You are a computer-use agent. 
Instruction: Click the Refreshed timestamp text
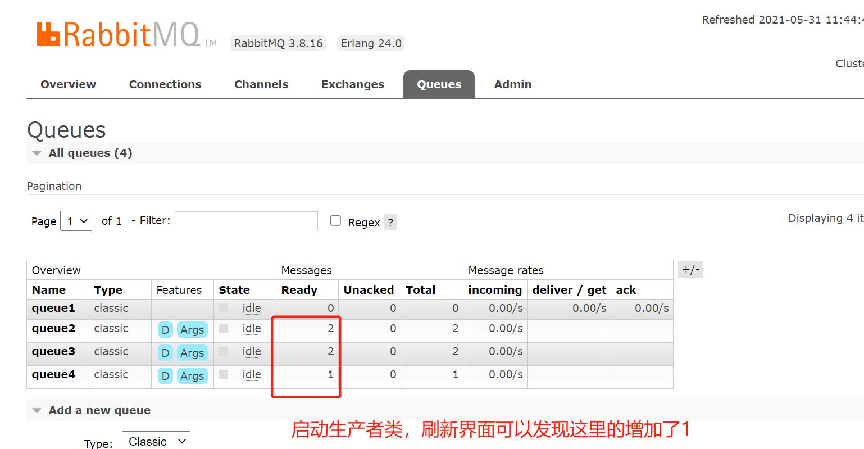[x=783, y=20]
